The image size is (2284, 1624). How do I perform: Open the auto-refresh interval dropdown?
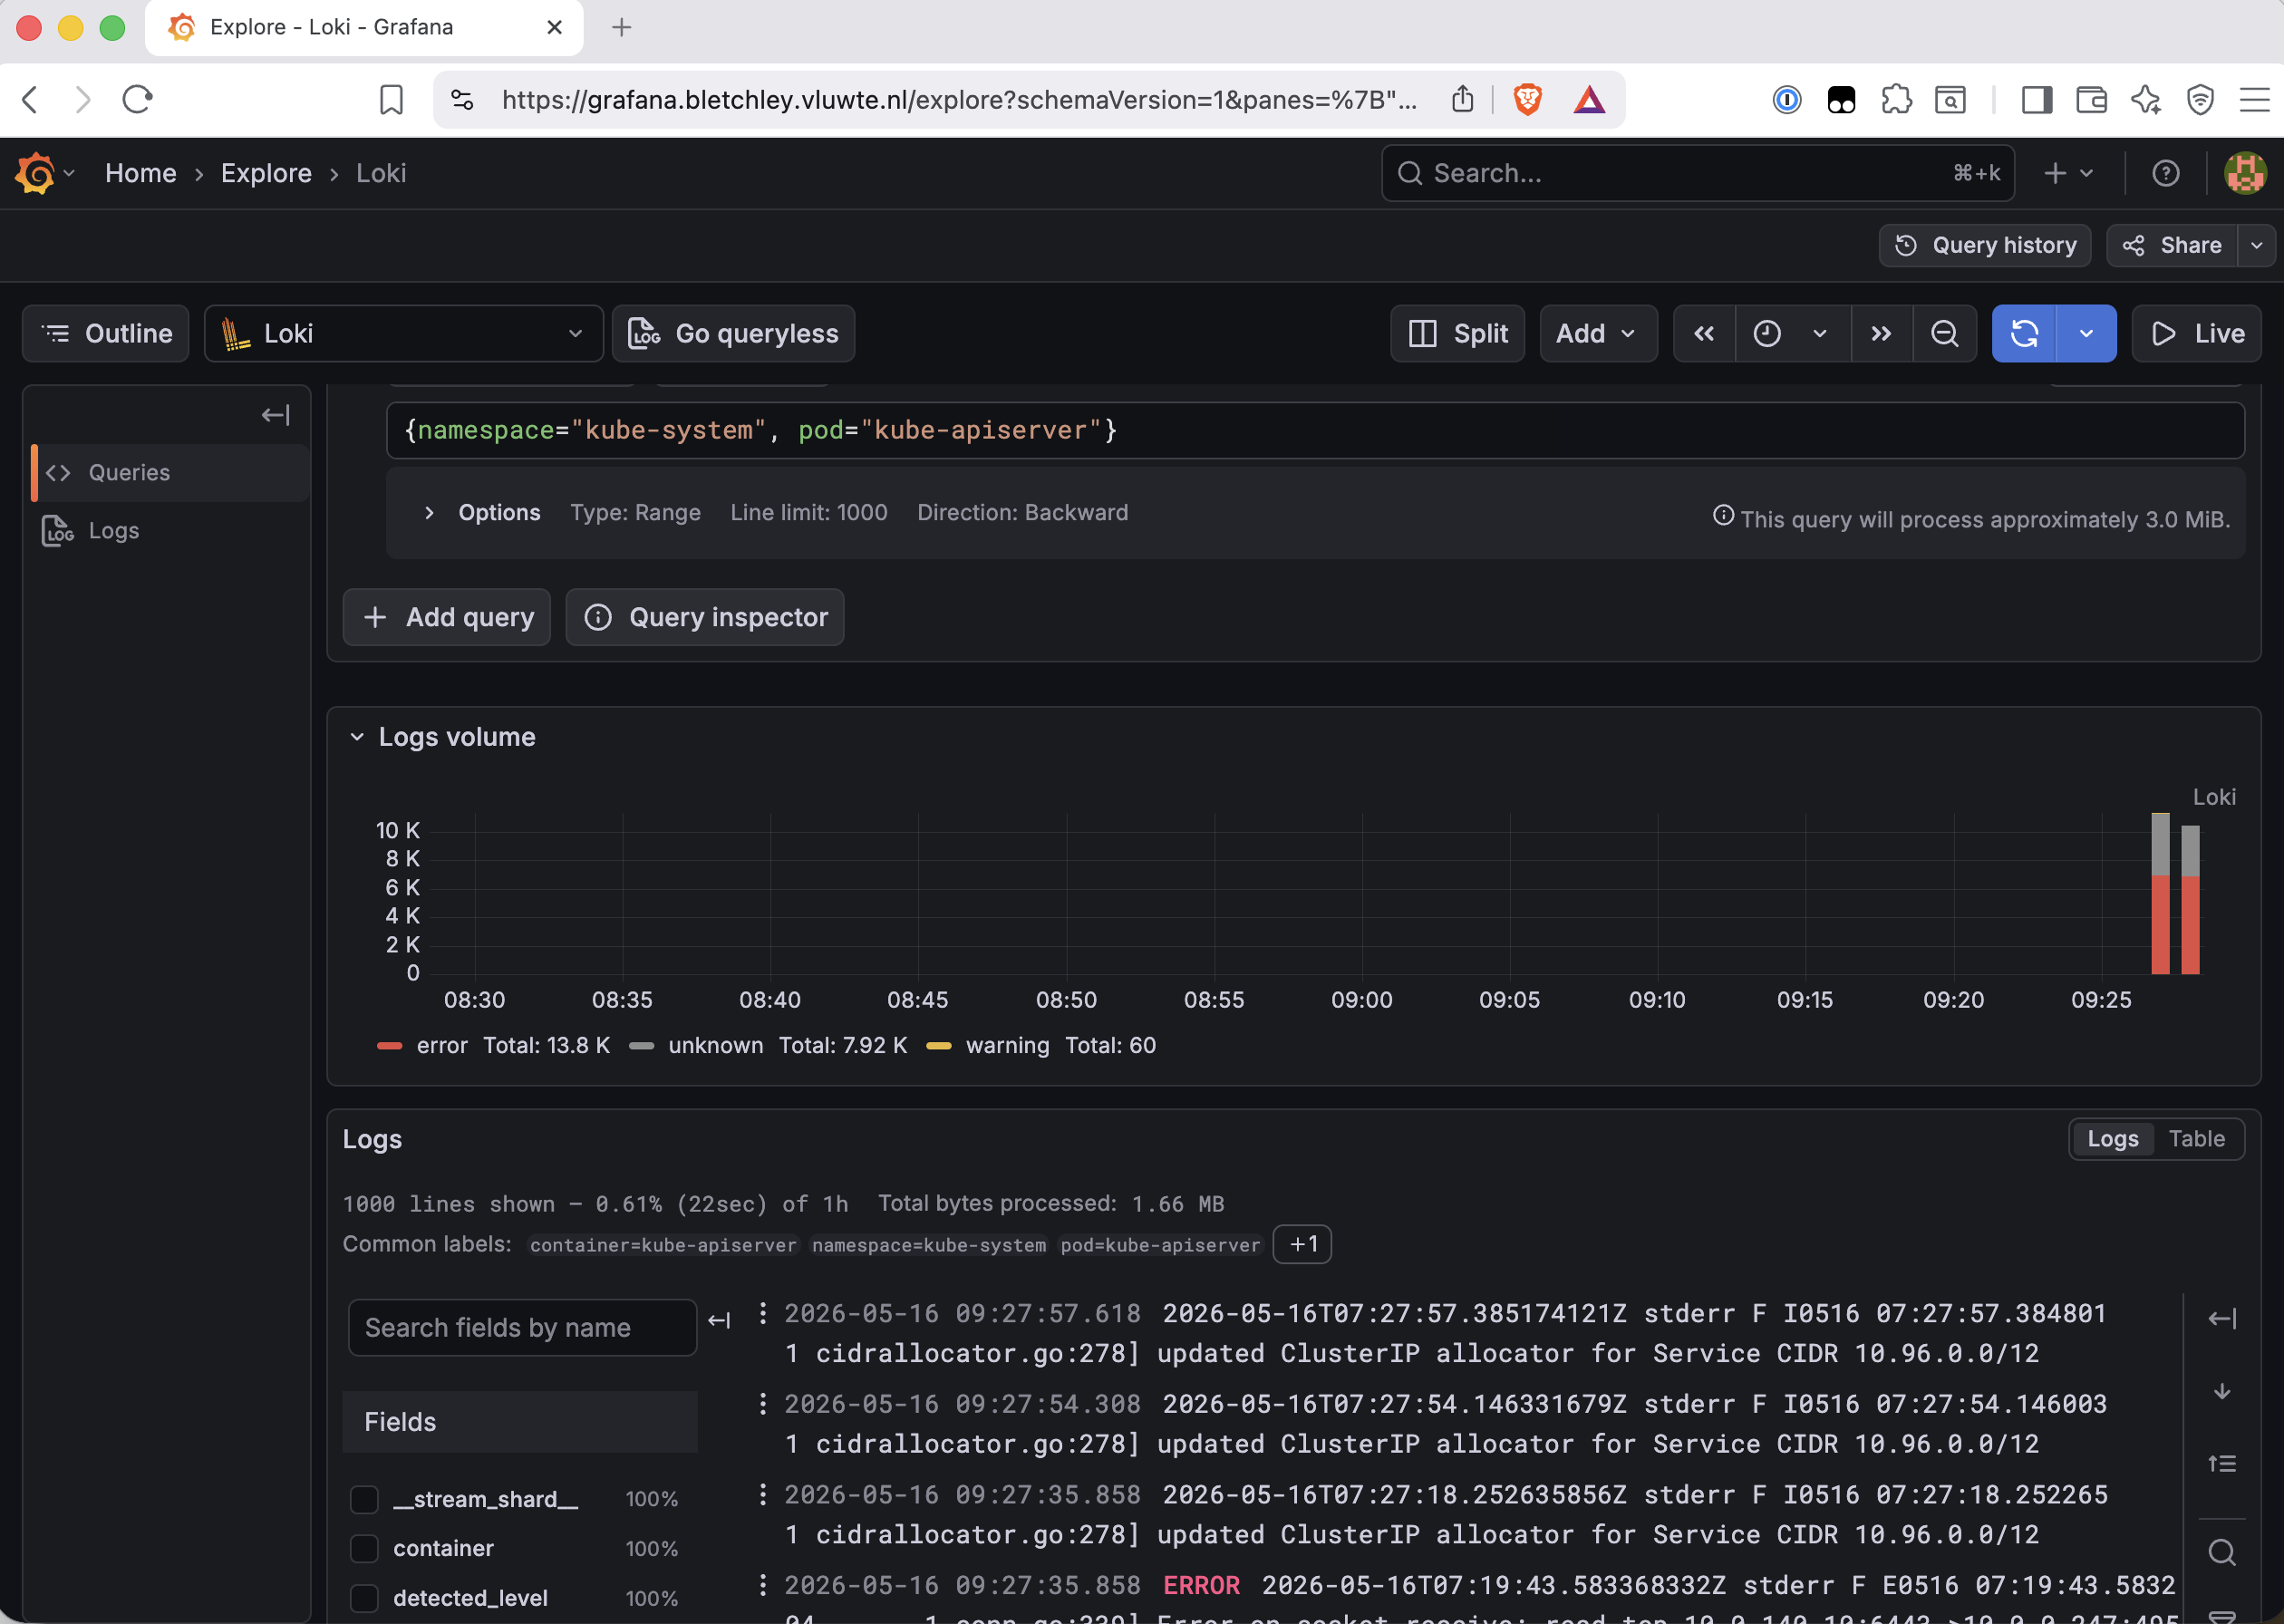(x=2086, y=333)
